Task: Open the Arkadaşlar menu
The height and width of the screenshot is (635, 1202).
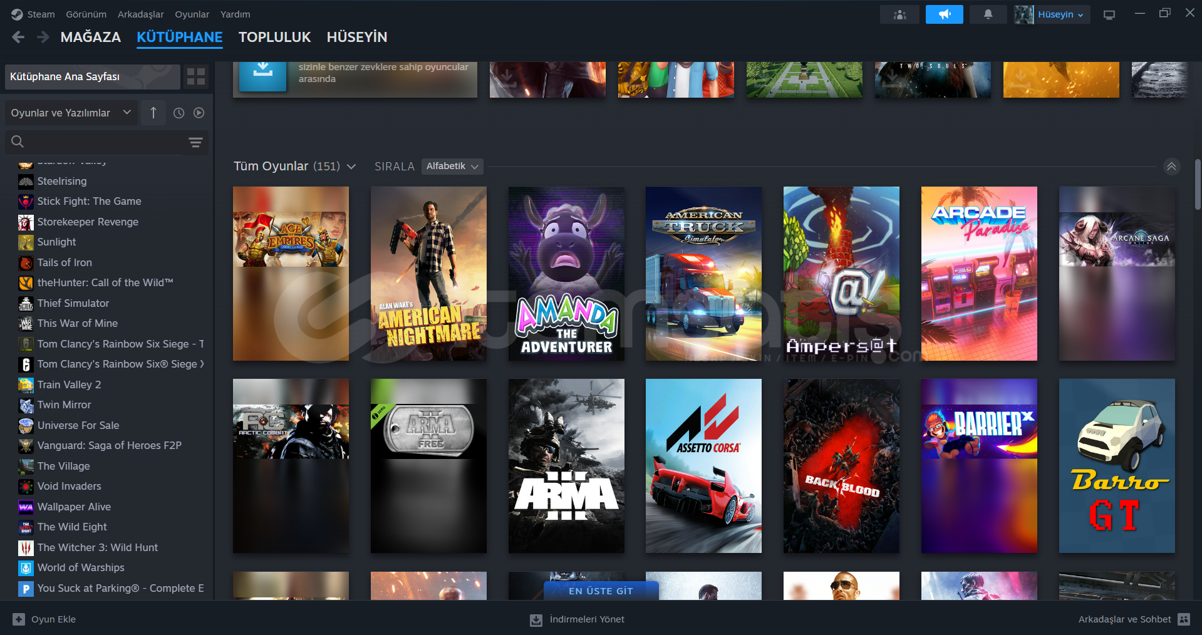Action: coord(141,14)
